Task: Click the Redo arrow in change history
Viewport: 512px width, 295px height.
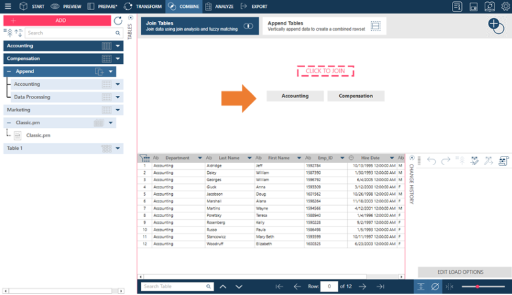Action: tap(445, 160)
